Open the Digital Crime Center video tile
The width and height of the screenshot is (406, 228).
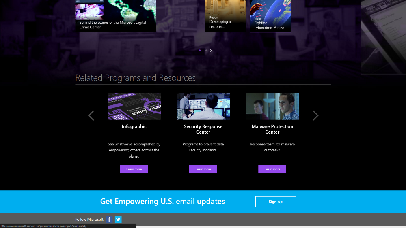(x=116, y=16)
